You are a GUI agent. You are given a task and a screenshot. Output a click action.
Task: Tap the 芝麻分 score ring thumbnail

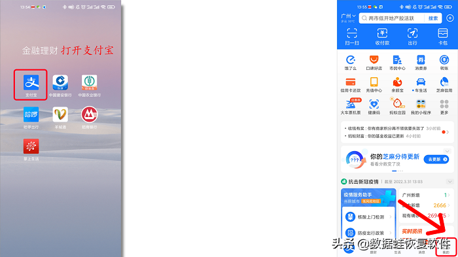[x=355, y=160]
